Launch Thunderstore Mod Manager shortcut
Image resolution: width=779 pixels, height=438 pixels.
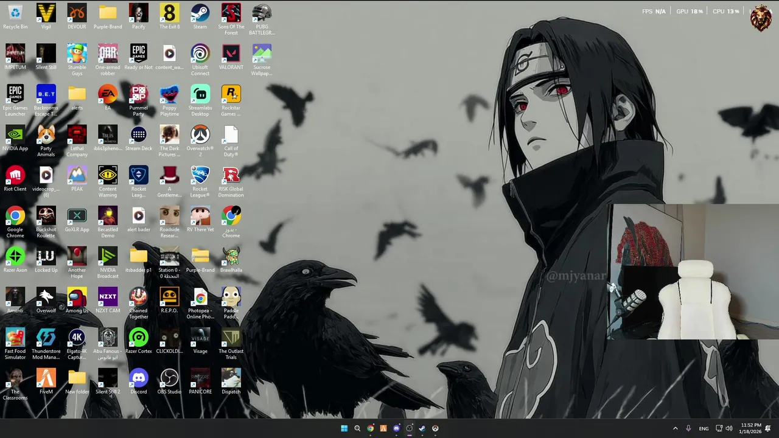(x=46, y=344)
